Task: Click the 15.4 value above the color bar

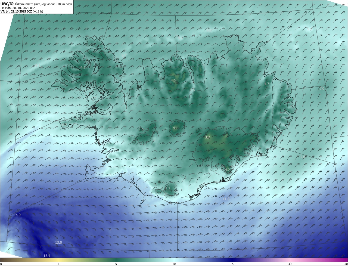Action: [x=47, y=256]
